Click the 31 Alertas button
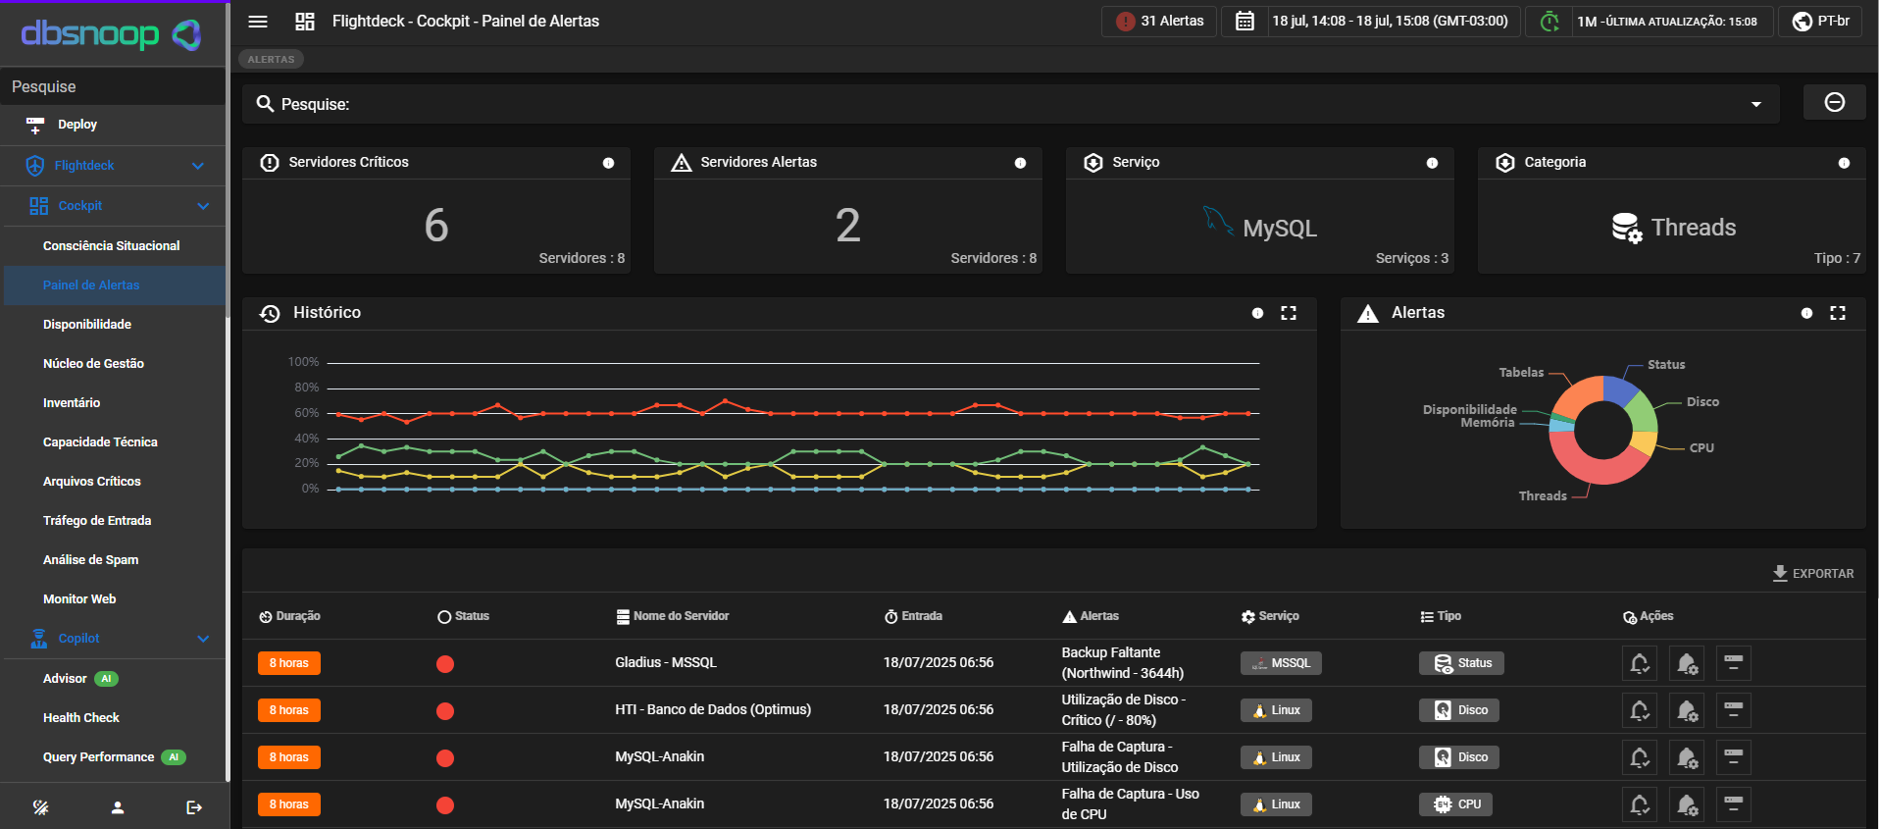 click(1160, 22)
